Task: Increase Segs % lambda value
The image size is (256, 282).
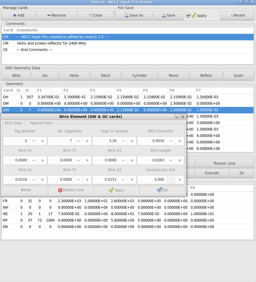Action: [x=132, y=141]
